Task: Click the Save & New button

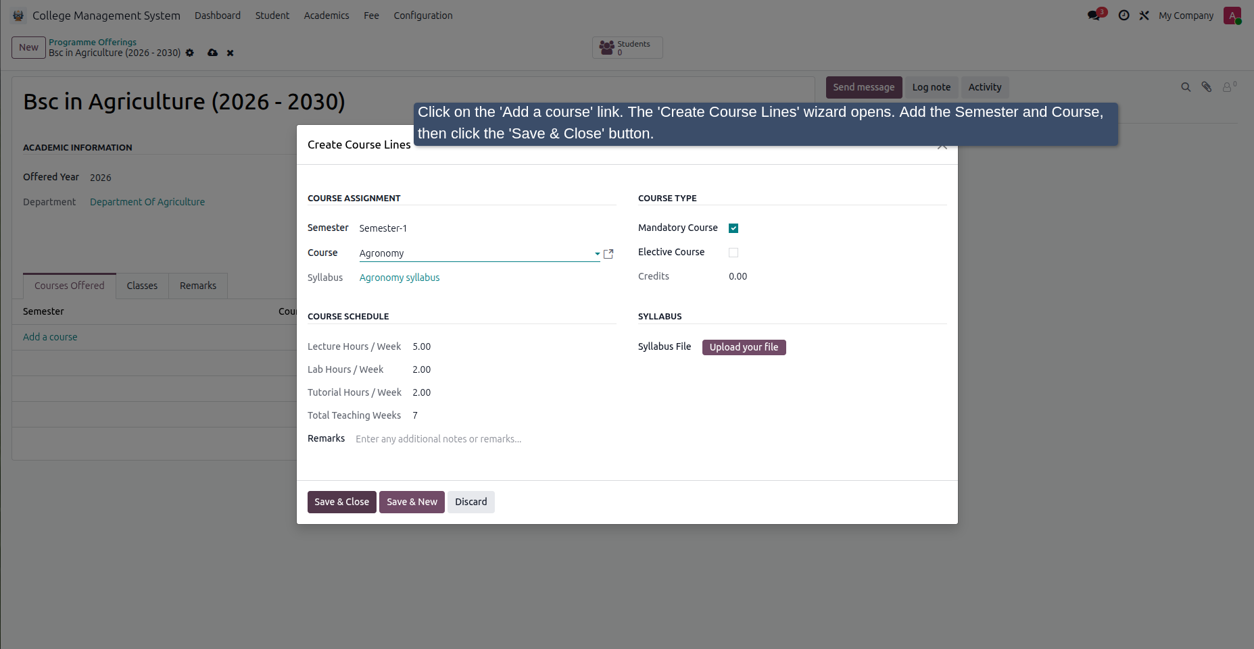Action: point(412,502)
